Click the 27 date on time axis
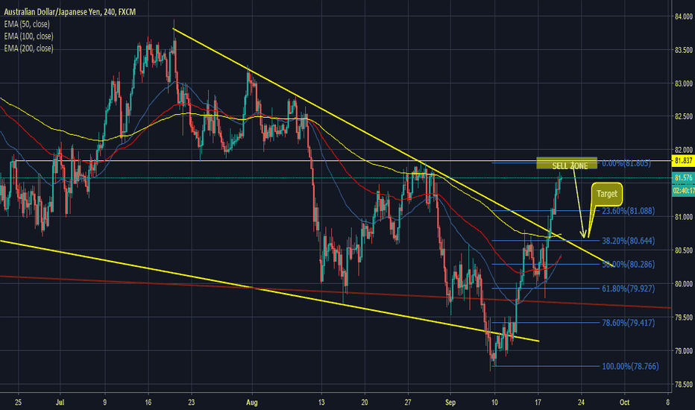The height and width of the screenshot is (410, 695). 408,403
